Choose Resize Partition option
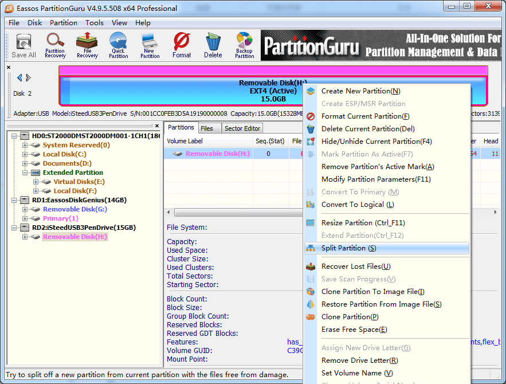The image size is (506, 384). click(x=386, y=222)
